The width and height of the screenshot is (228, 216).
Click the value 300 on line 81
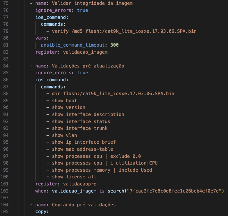point(114,45)
